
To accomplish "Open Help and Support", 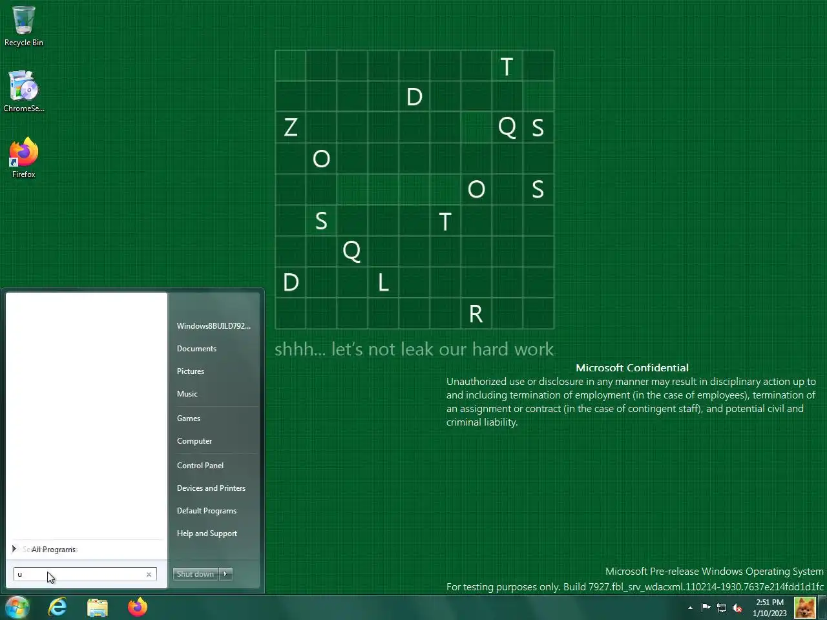I will (207, 533).
